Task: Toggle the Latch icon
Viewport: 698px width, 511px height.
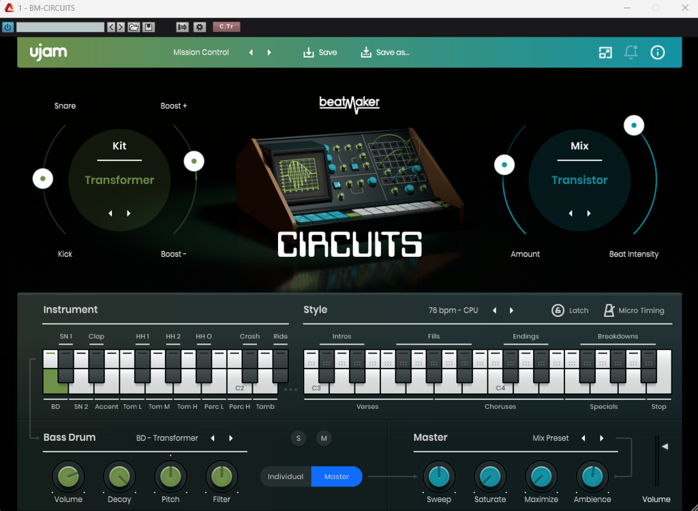Action: tap(558, 310)
